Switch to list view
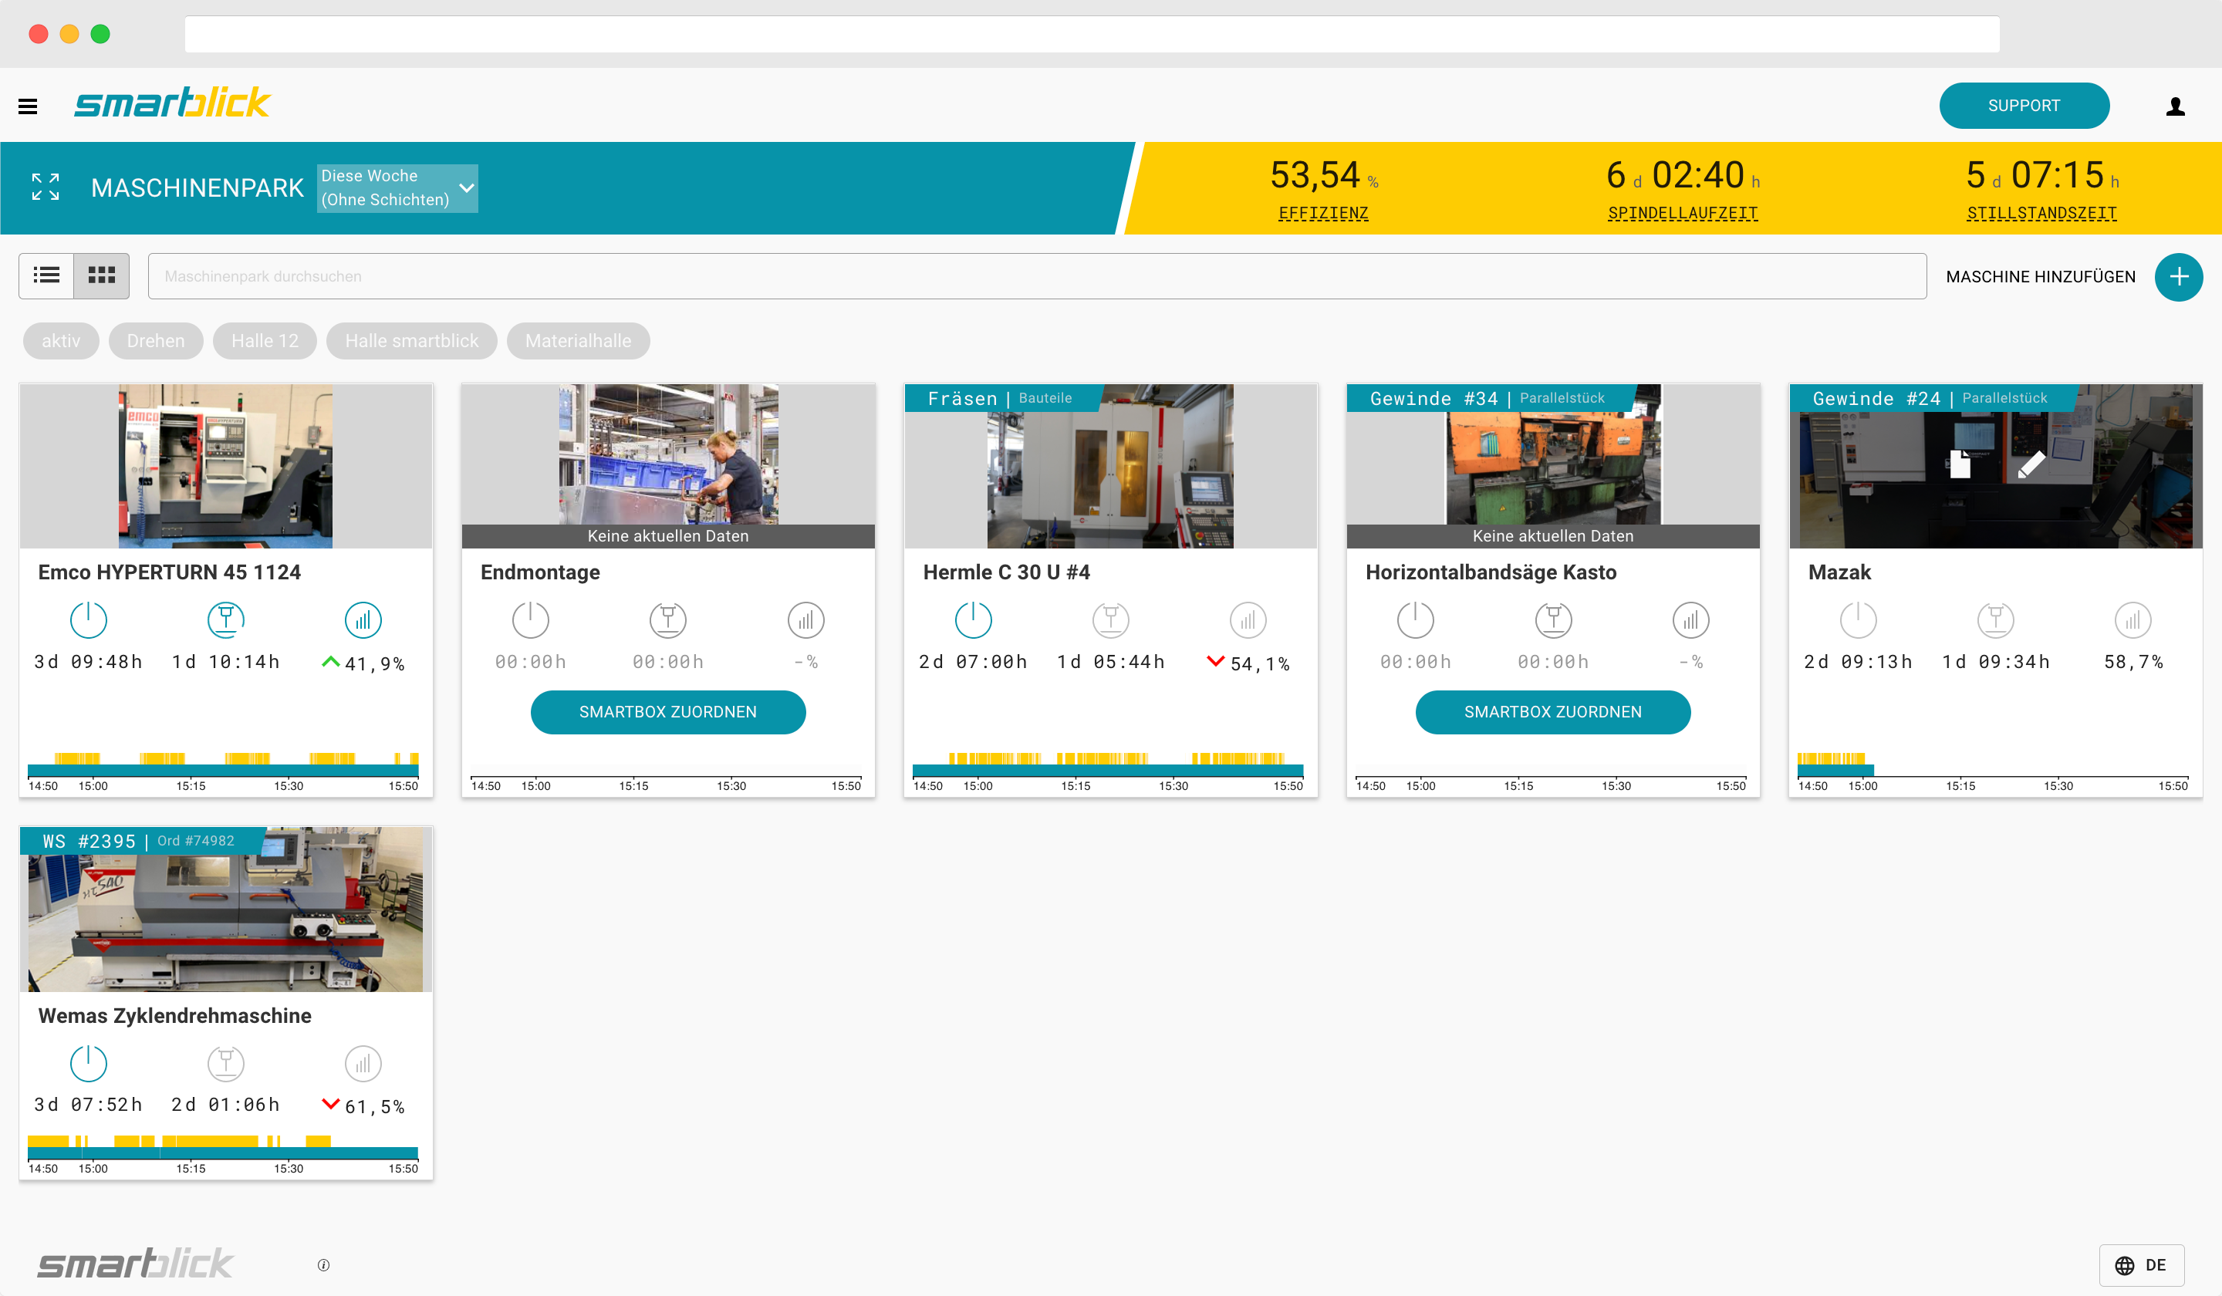The height and width of the screenshot is (1296, 2222). [x=47, y=276]
